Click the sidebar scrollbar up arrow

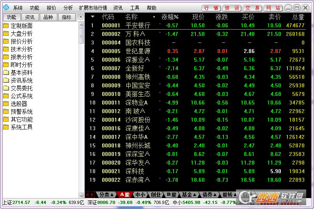click(x=81, y=25)
